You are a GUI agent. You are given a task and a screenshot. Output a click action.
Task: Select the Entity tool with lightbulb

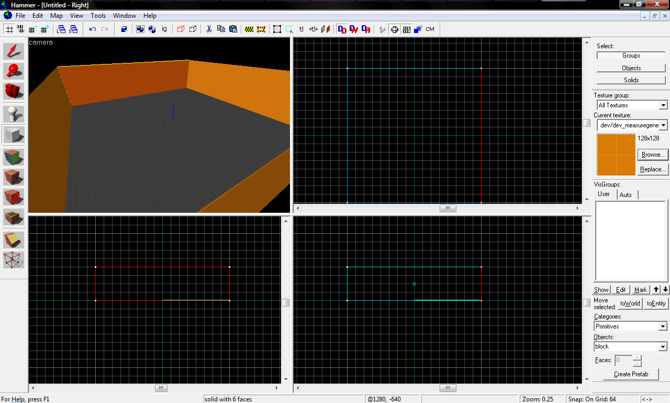click(x=14, y=114)
